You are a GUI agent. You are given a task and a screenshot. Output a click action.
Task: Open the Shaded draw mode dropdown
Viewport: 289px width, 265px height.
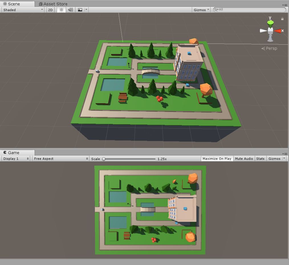pos(23,10)
